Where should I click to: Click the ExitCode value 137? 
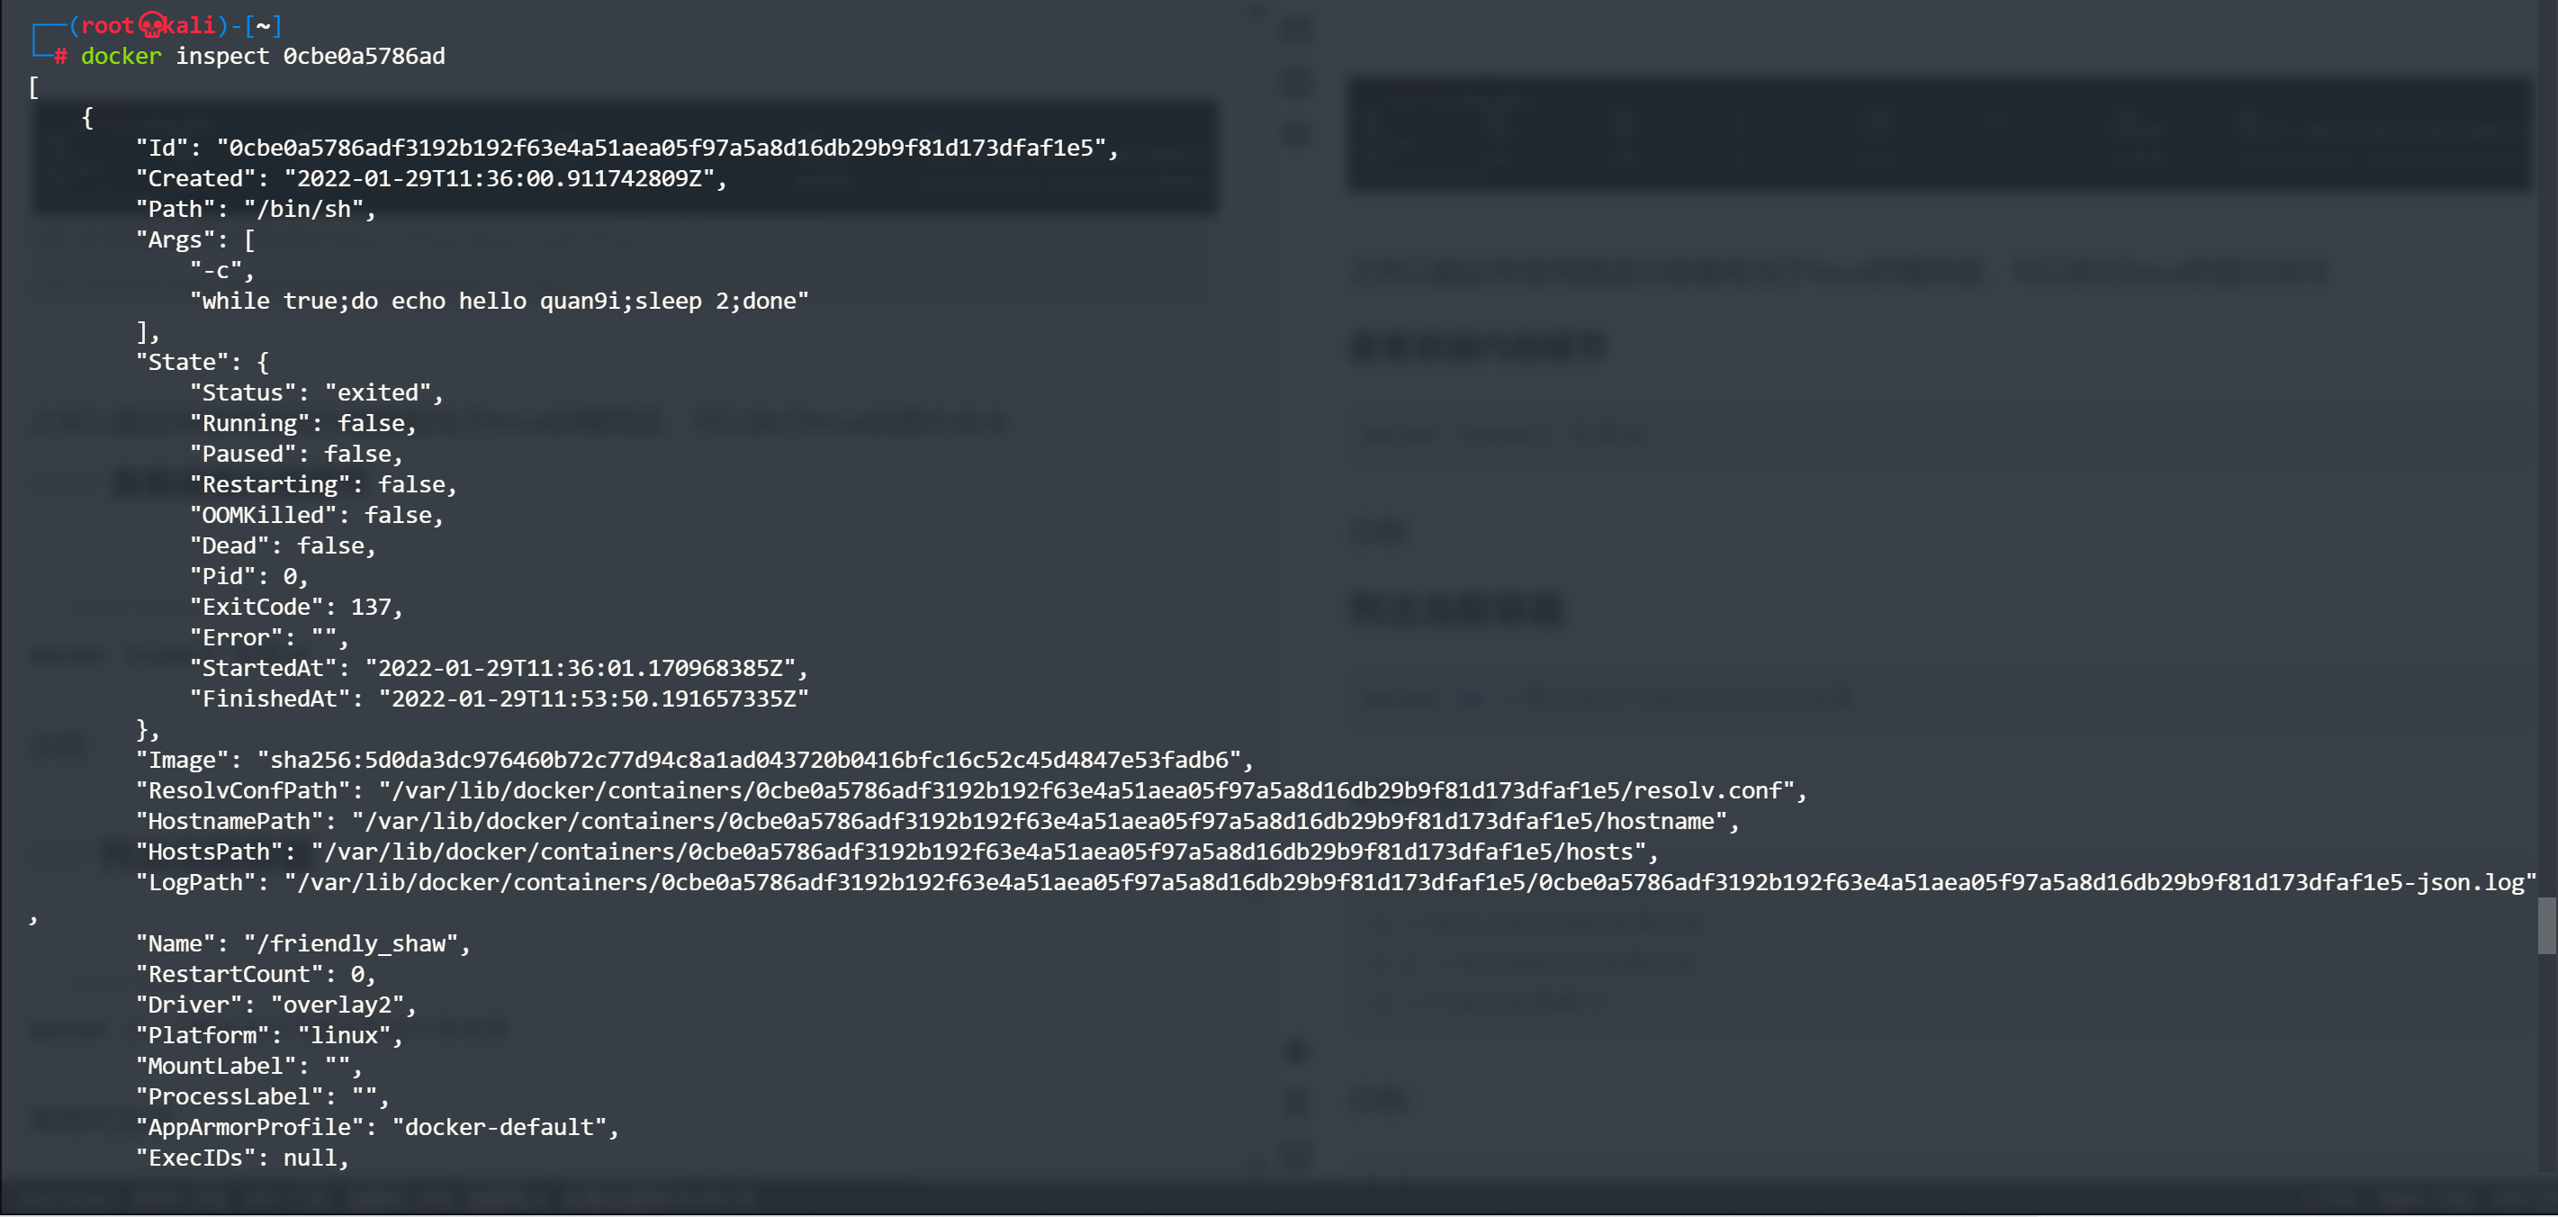tap(371, 607)
